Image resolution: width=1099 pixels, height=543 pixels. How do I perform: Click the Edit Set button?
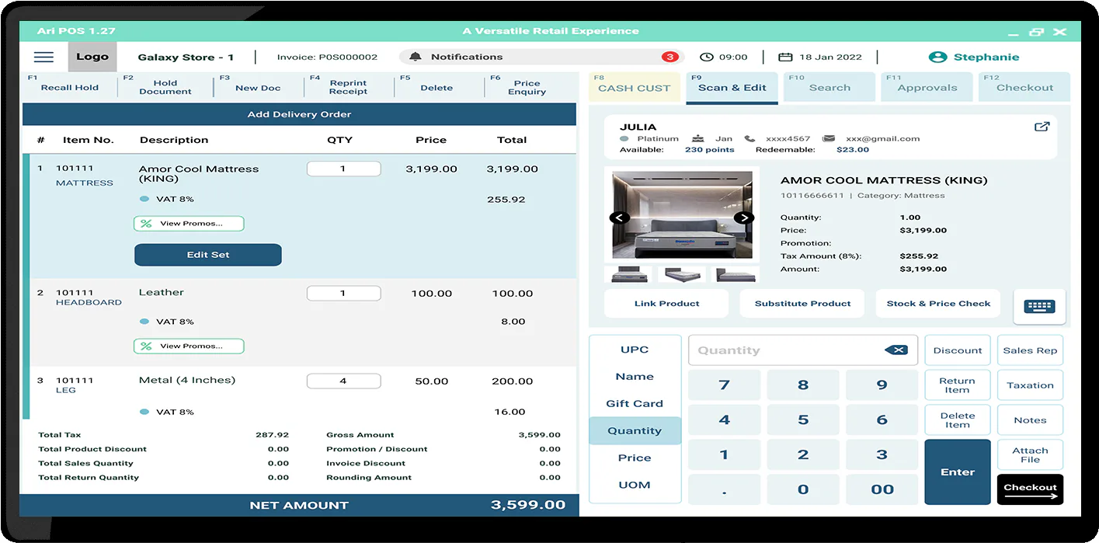pyautogui.click(x=208, y=255)
